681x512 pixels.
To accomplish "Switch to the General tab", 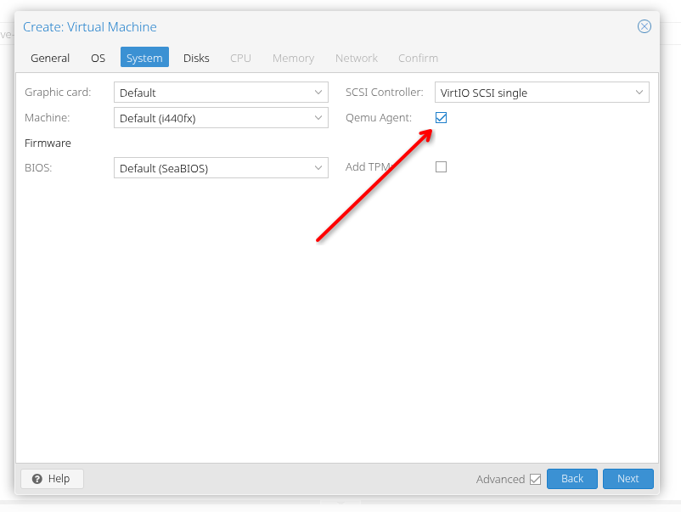I will [50, 58].
